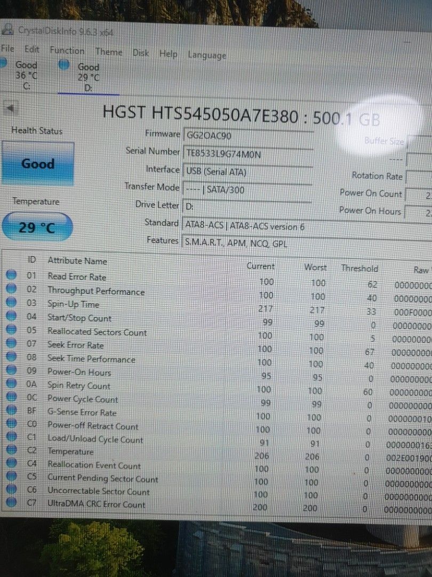The height and width of the screenshot is (577, 432).
Task: Select the Reallocated Sectors Count attribute name
Action: (97, 332)
